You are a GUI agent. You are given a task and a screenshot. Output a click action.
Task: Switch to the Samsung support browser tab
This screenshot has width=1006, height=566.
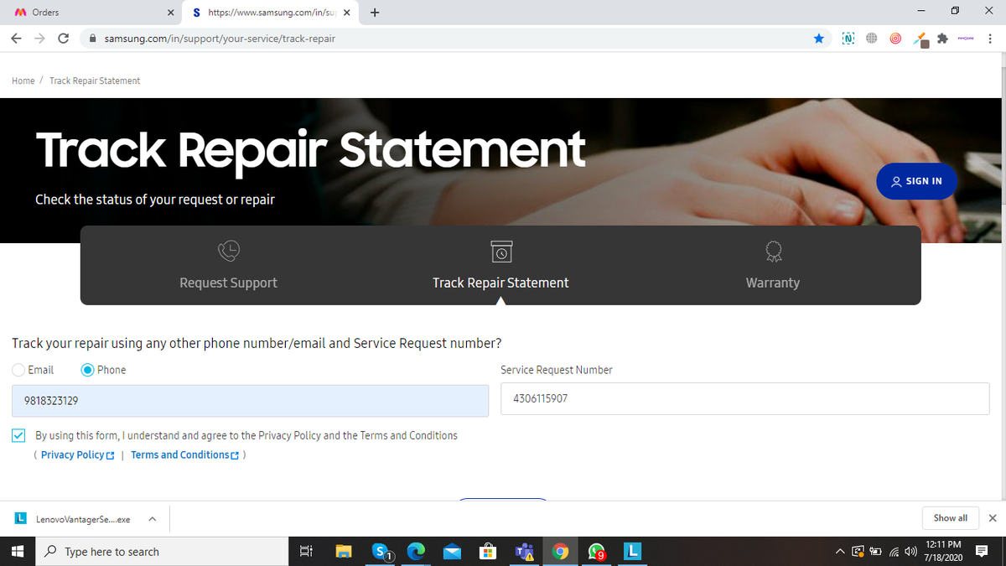(x=272, y=13)
